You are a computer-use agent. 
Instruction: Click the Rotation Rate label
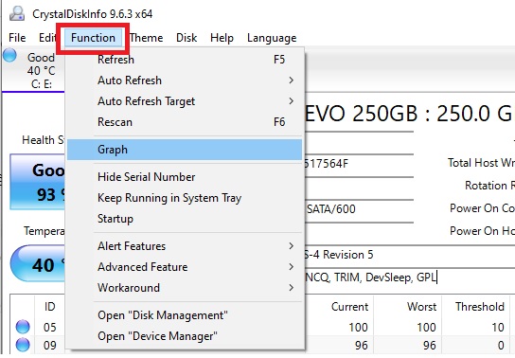click(489, 186)
